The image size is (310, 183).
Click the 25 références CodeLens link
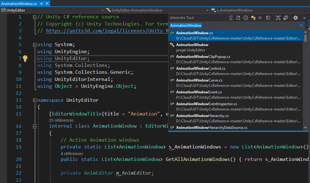click(x=61, y=120)
